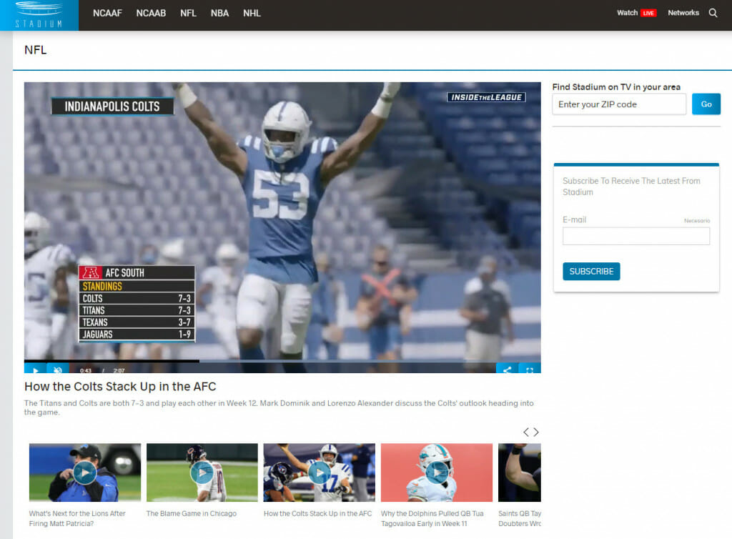732x539 pixels.
Task: Seek on the video progress bar
Action: 282,361
